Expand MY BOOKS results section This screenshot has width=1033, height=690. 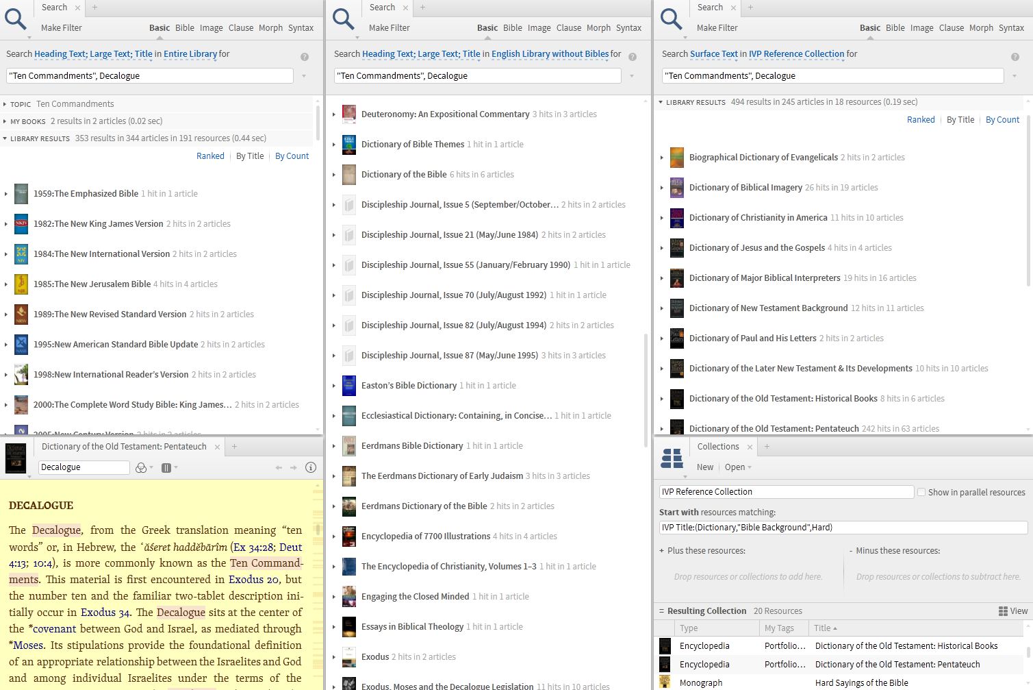5,121
